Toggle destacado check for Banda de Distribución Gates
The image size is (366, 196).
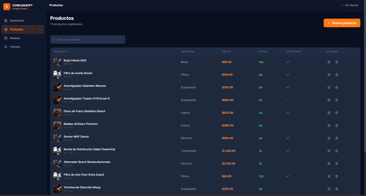(288, 151)
